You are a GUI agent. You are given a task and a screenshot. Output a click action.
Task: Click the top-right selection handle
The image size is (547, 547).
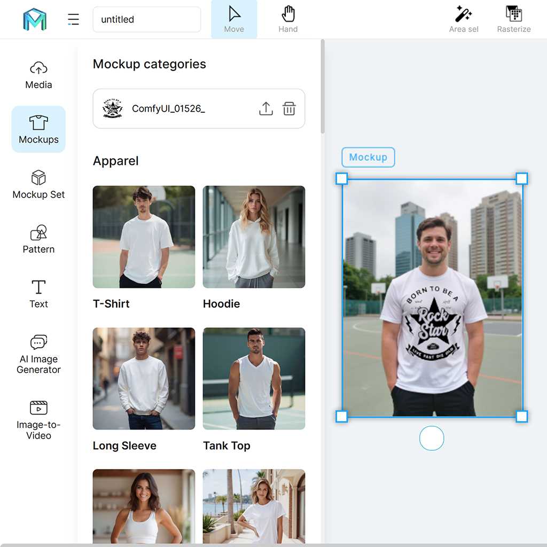click(521, 178)
